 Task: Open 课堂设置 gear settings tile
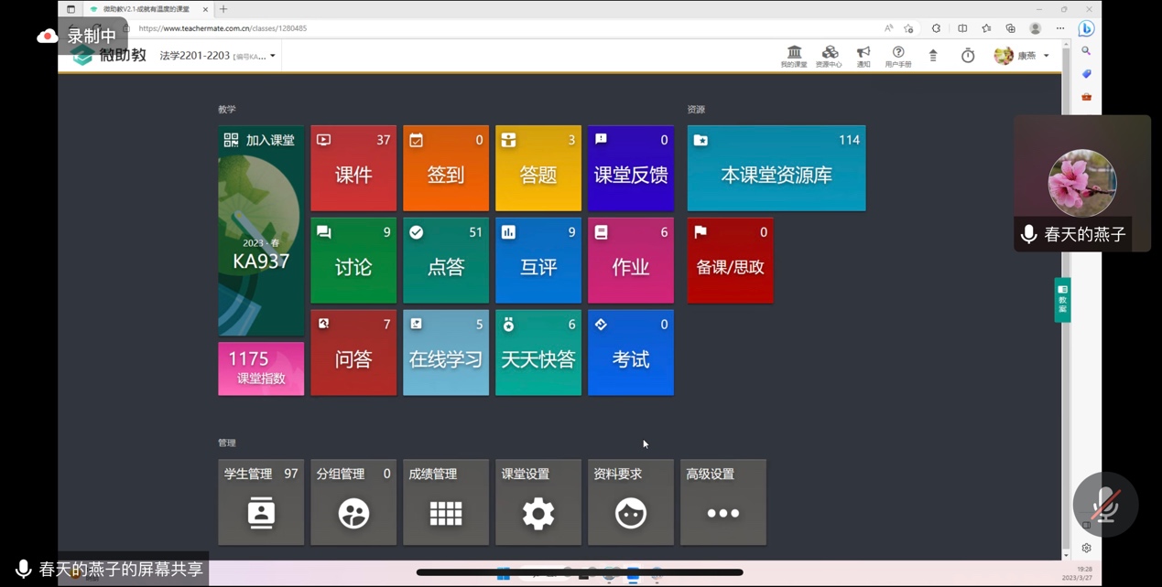(538, 502)
